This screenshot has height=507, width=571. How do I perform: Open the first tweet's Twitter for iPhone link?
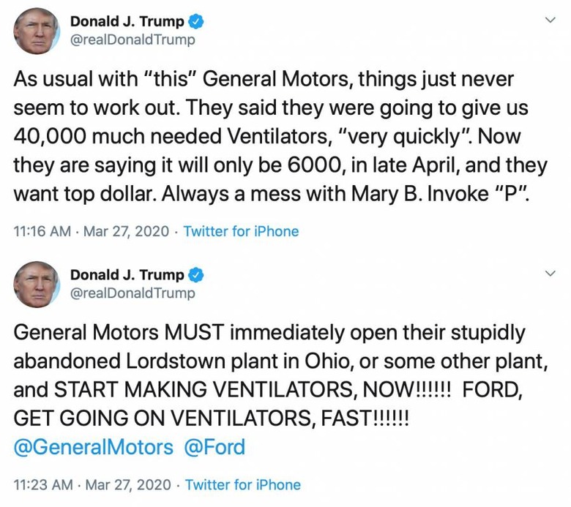point(241,232)
